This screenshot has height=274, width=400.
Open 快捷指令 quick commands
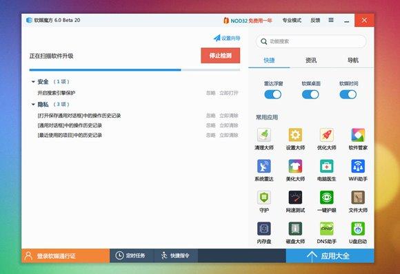click(x=175, y=255)
